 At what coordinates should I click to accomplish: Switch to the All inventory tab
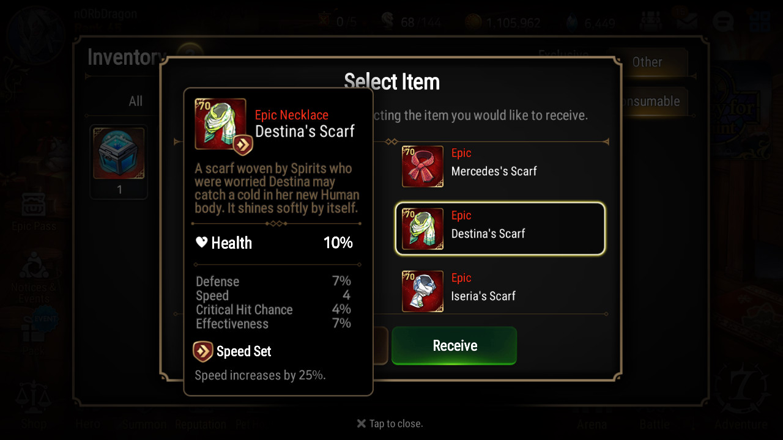(x=135, y=101)
